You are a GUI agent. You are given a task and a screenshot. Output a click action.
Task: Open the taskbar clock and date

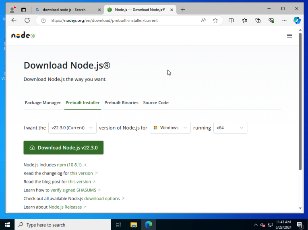click(283, 225)
